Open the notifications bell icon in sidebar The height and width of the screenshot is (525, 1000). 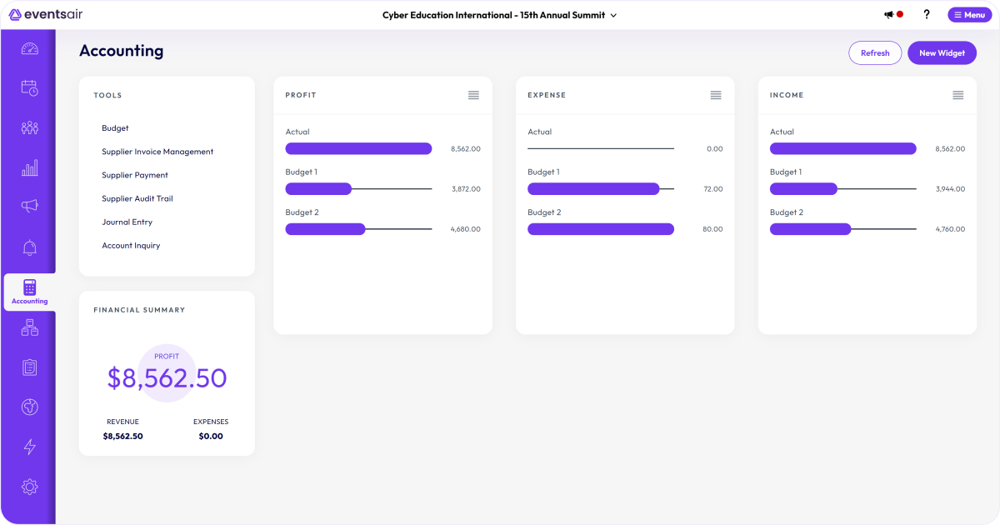pyautogui.click(x=30, y=247)
